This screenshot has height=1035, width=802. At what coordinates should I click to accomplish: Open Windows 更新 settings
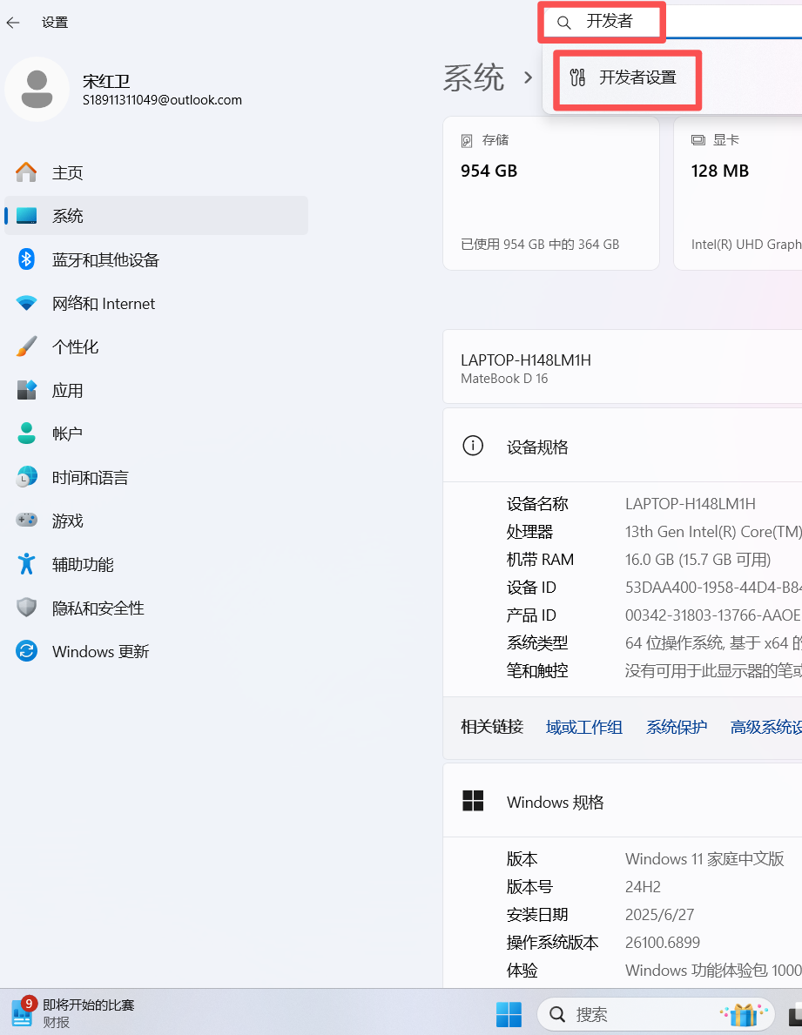point(156,651)
